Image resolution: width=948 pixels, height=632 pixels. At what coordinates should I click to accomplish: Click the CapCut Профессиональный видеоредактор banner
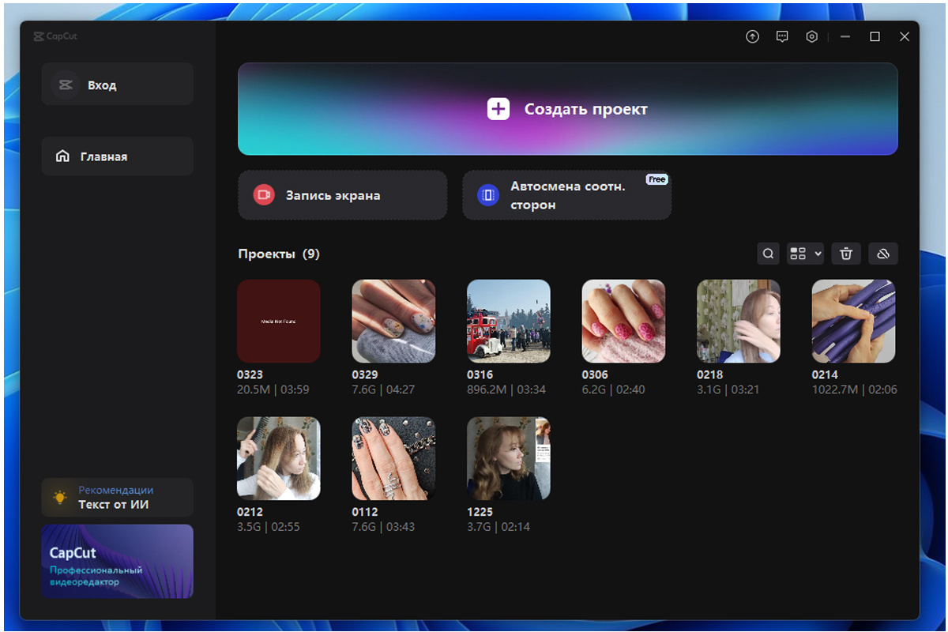click(x=117, y=562)
